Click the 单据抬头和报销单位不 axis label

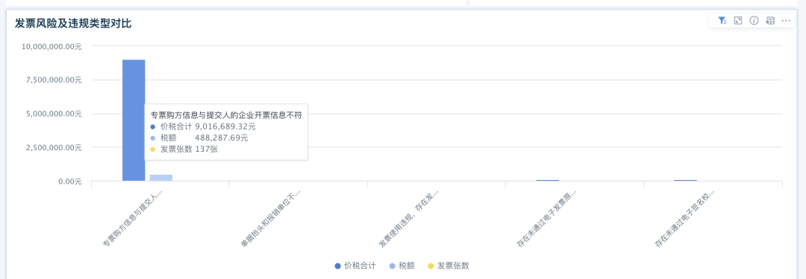pos(271,219)
